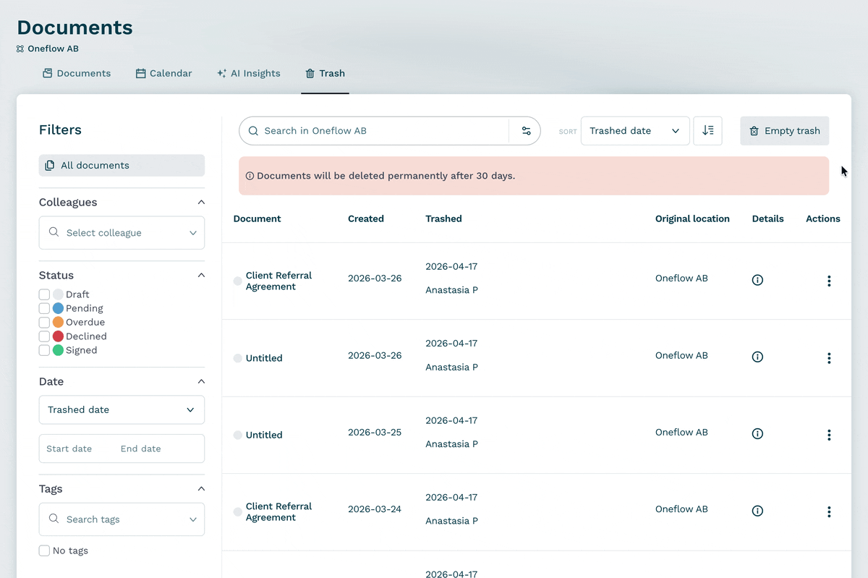This screenshot has width=868, height=578.
Task: Show details for Client Referral Agreement 2026-03-24
Action: tap(757, 511)
